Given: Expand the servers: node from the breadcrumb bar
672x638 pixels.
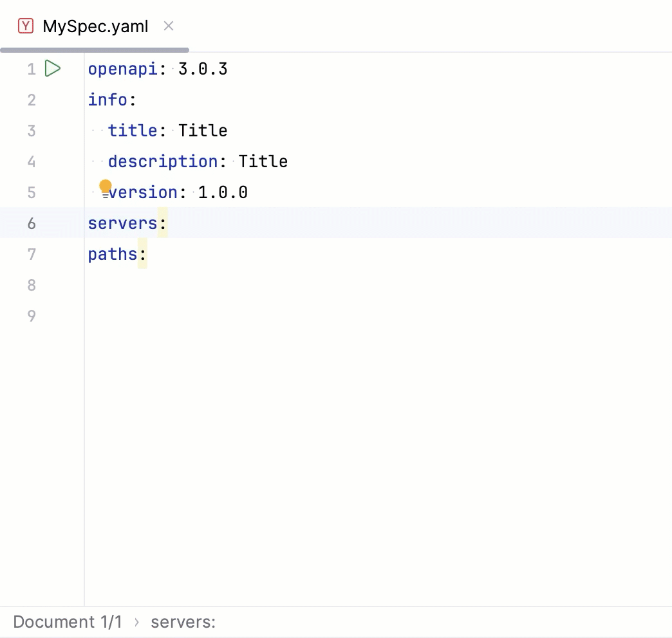Looking at the screenshot, I should (x=183, y=621).
